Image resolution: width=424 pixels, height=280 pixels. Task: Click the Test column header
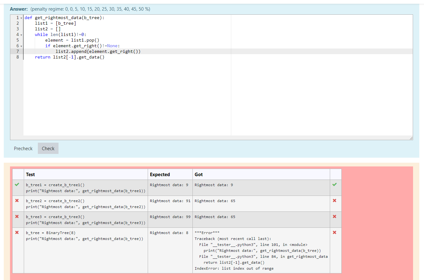30,174
